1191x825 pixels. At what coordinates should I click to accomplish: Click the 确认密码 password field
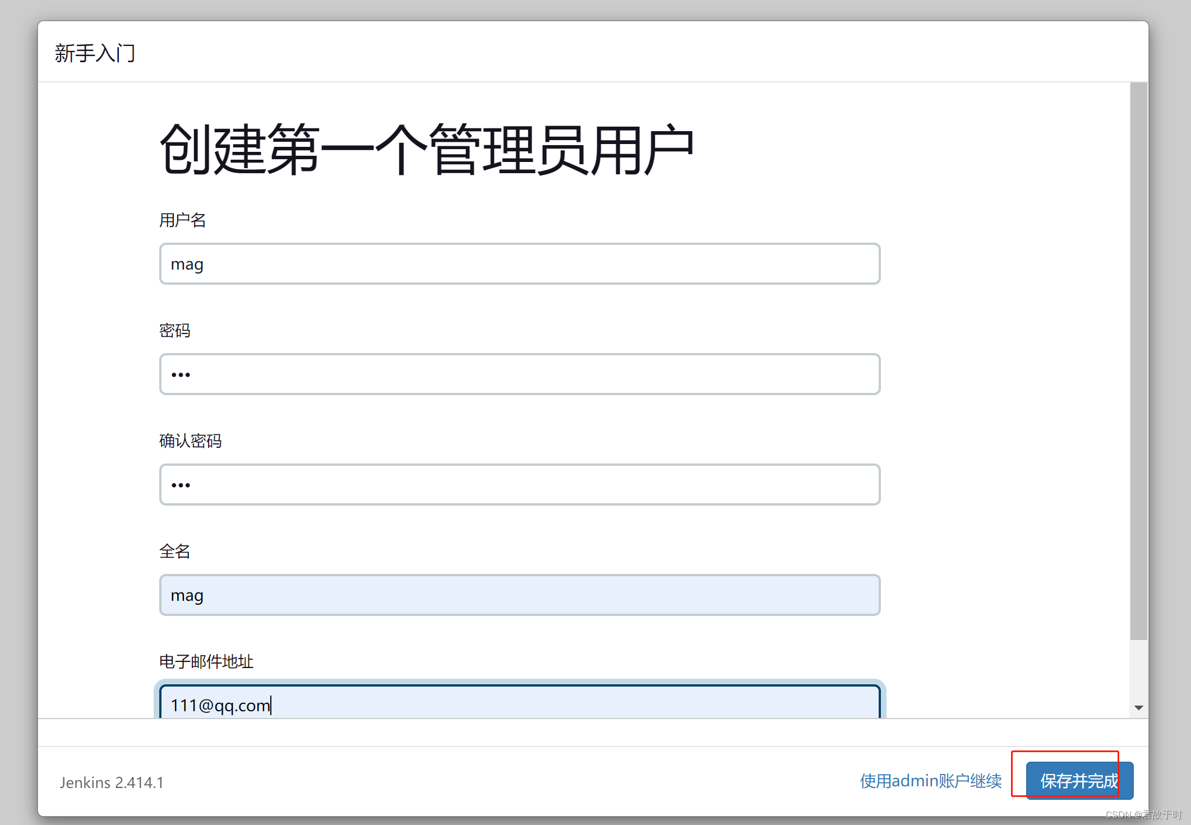click(520, 485)
